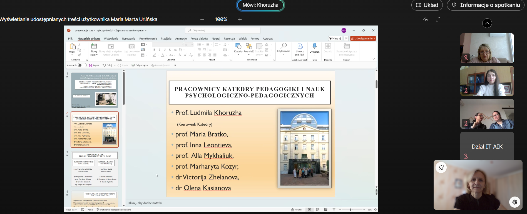This screenshot has height=214, width=527.
Task: Click the Układ layout button
Action: (427, 5)
